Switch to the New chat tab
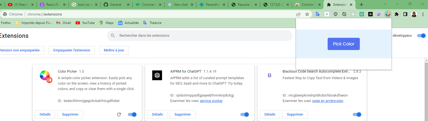428x121 pixels. coord(180,5)
